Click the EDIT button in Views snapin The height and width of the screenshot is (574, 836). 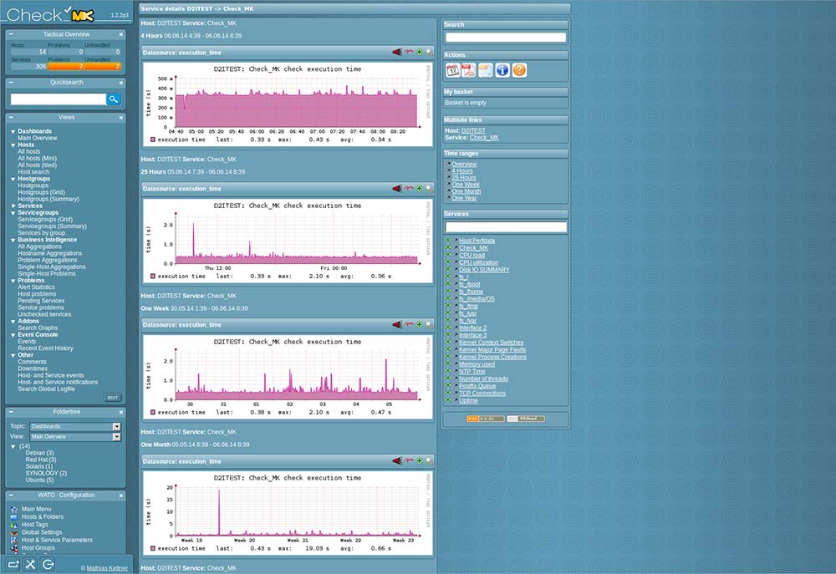coord(113,398)
